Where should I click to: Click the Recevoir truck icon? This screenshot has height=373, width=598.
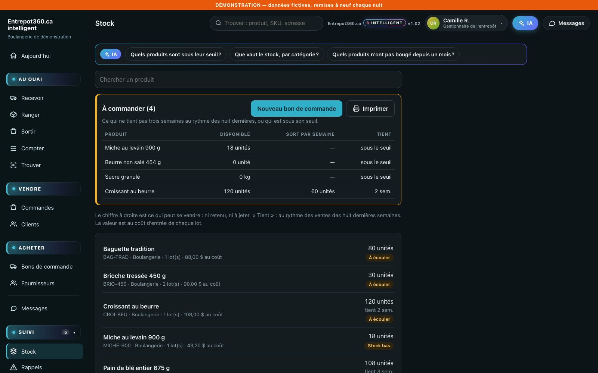13,98
